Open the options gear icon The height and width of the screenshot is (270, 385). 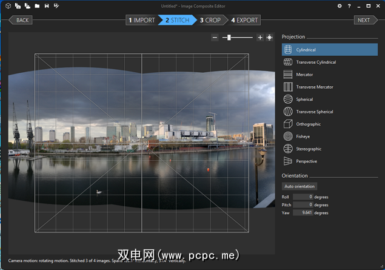click(340, 6)
